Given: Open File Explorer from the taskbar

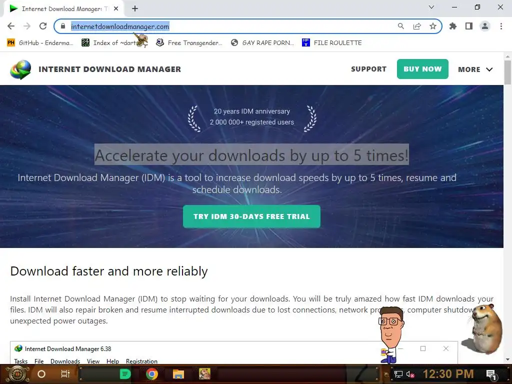Looking at the screenshot, I should (178, 374).
